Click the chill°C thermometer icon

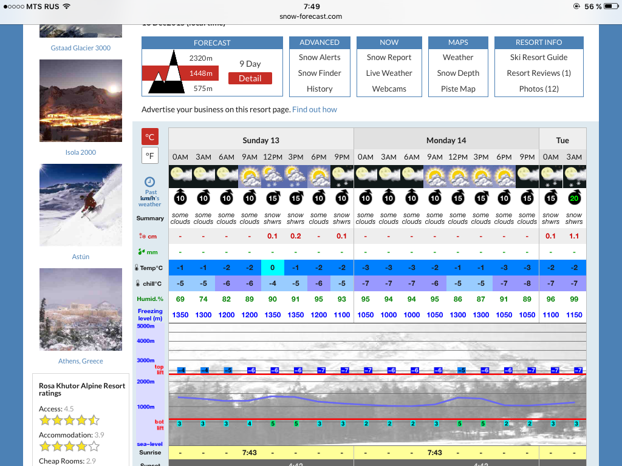click(138, 283)
